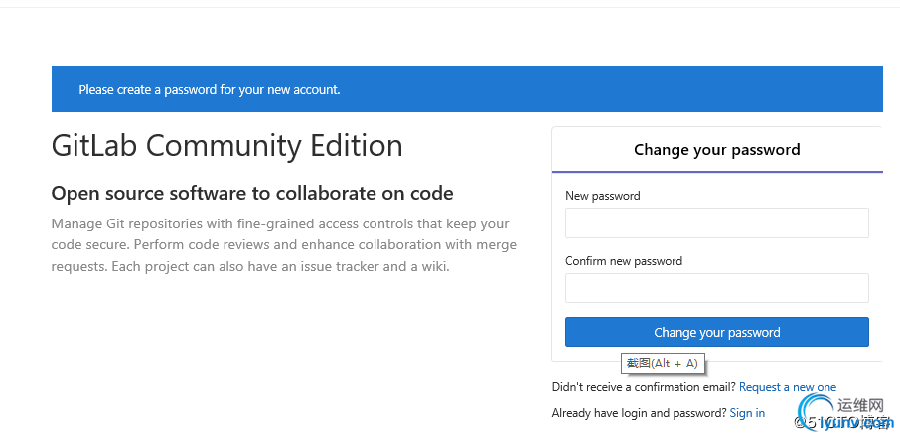This screenshot has height=439, width=900.
Task: Click the Change your password panel title
Action: click(717, 150)
